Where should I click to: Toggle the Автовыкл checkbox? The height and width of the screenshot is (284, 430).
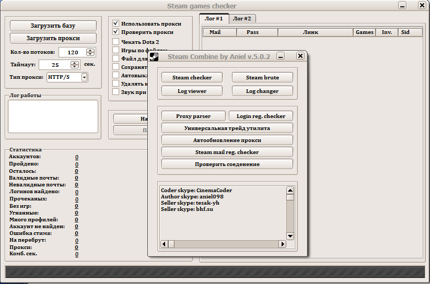[x=115, y=75]
